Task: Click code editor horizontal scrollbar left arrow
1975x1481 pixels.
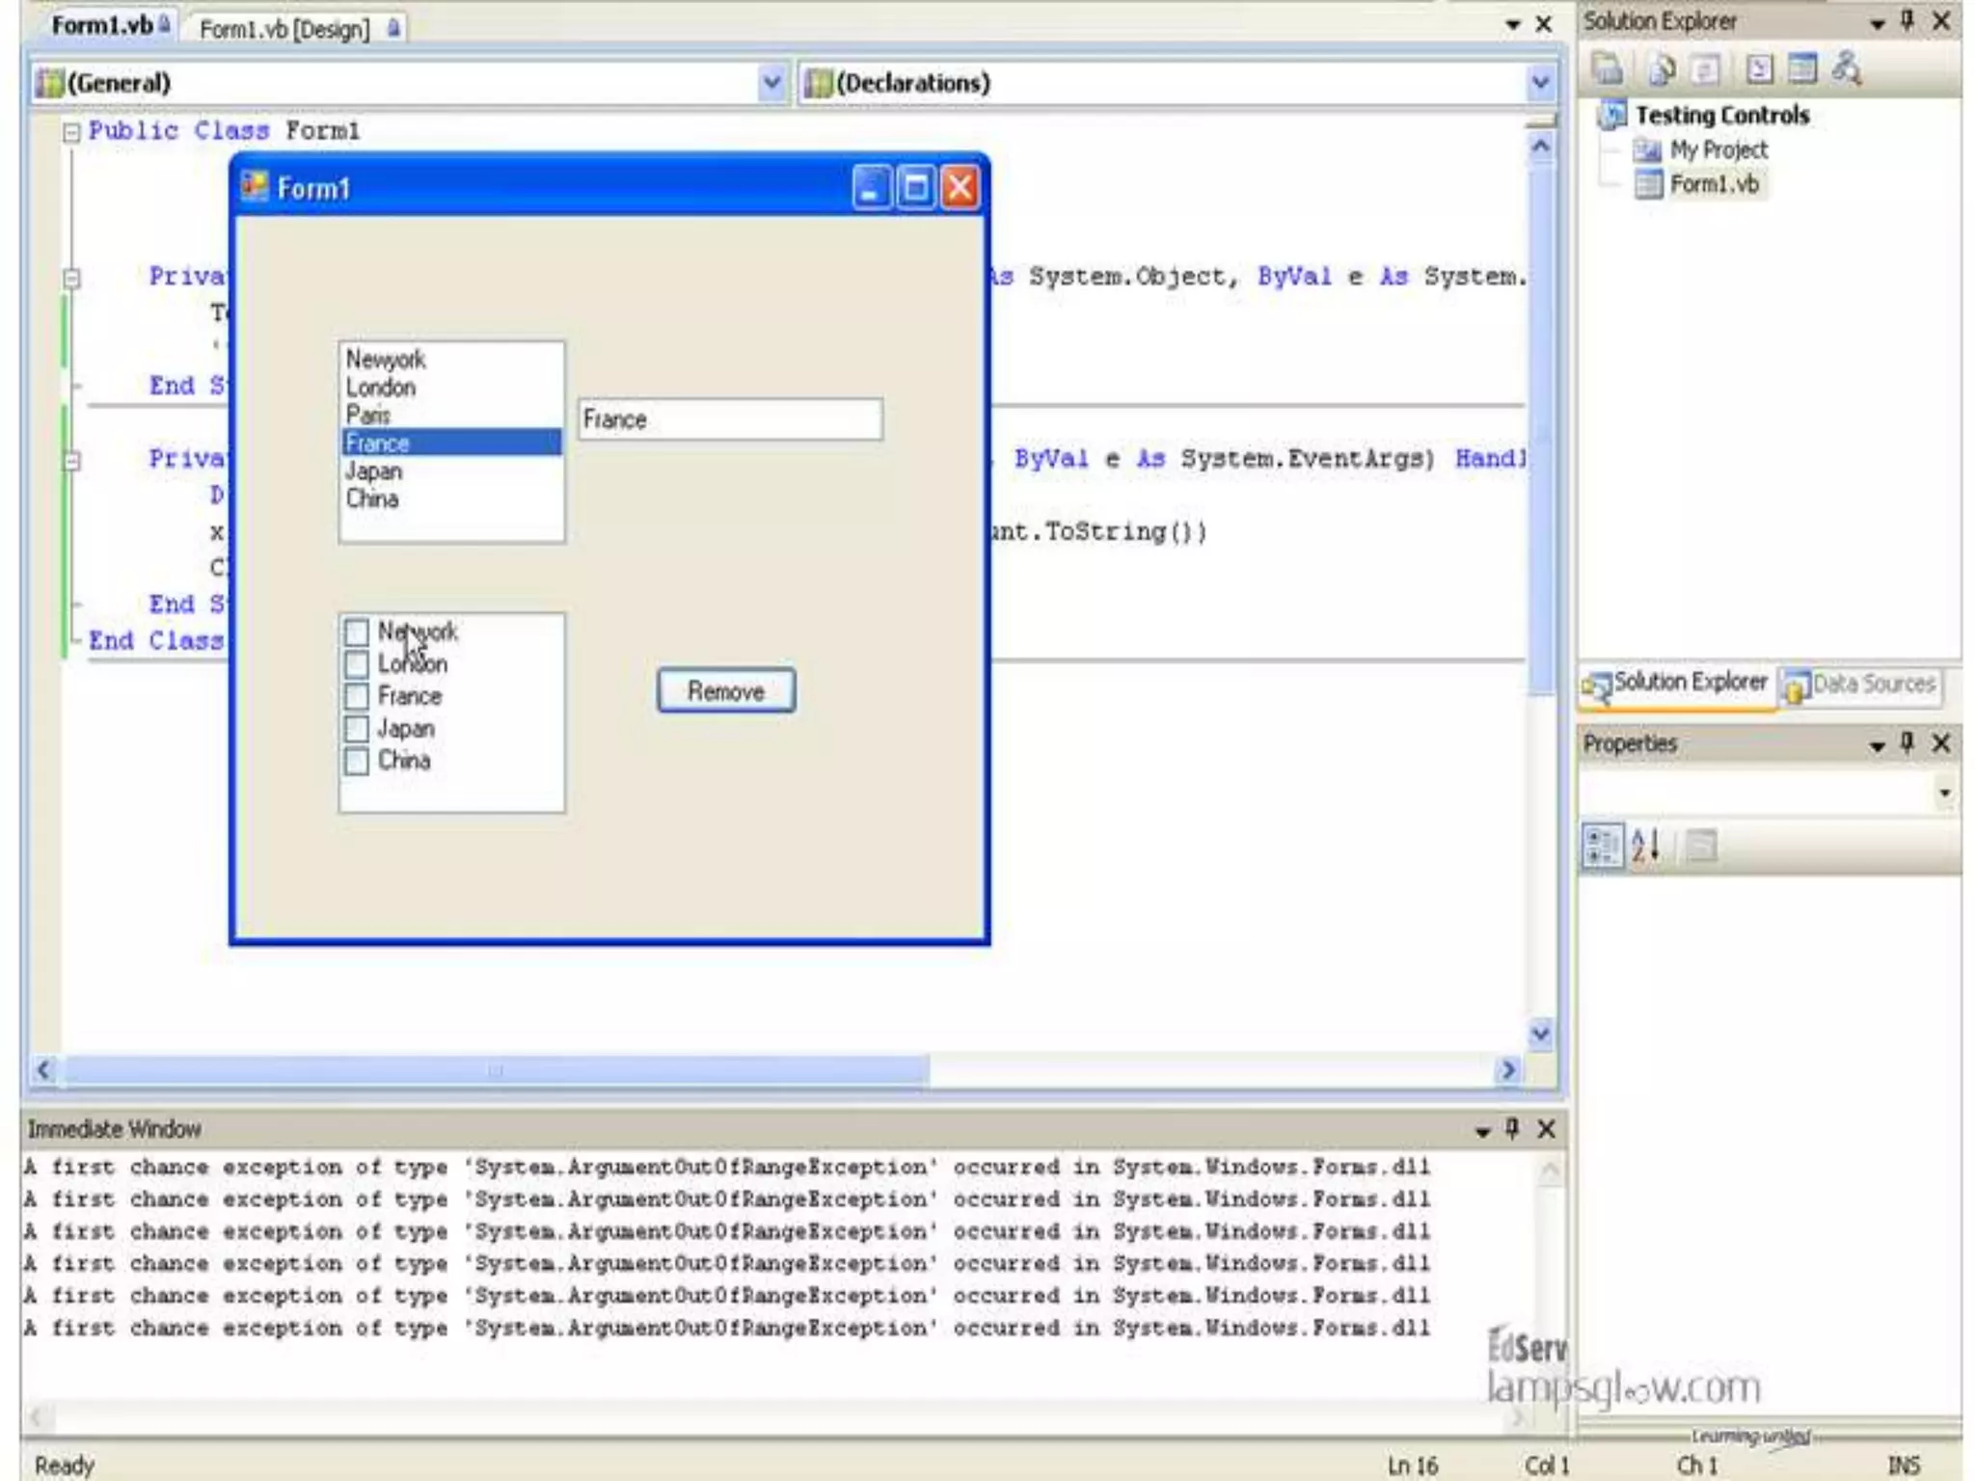Action: tap(43, 1069)
